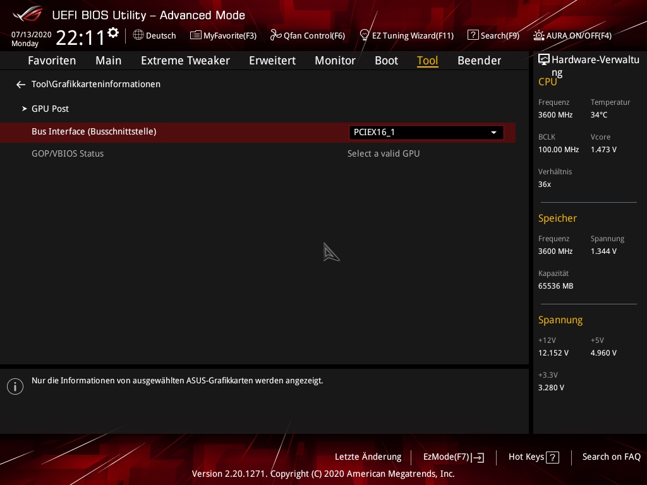Screen dimensions: 647x485
Task: Click the 22:11 clock display
Action: (x=80, y=37)
